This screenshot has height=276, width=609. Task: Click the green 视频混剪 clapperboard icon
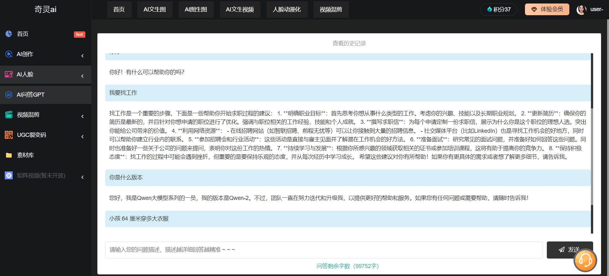[x=9, y=115]
